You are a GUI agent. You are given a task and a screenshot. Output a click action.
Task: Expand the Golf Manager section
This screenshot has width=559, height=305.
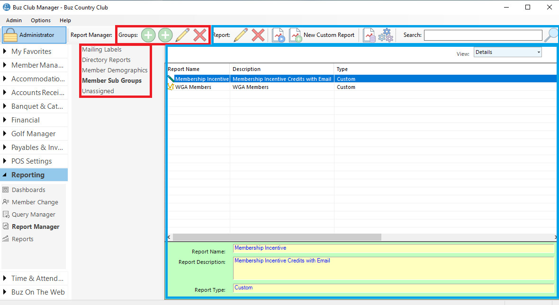[x=33, y=134]
